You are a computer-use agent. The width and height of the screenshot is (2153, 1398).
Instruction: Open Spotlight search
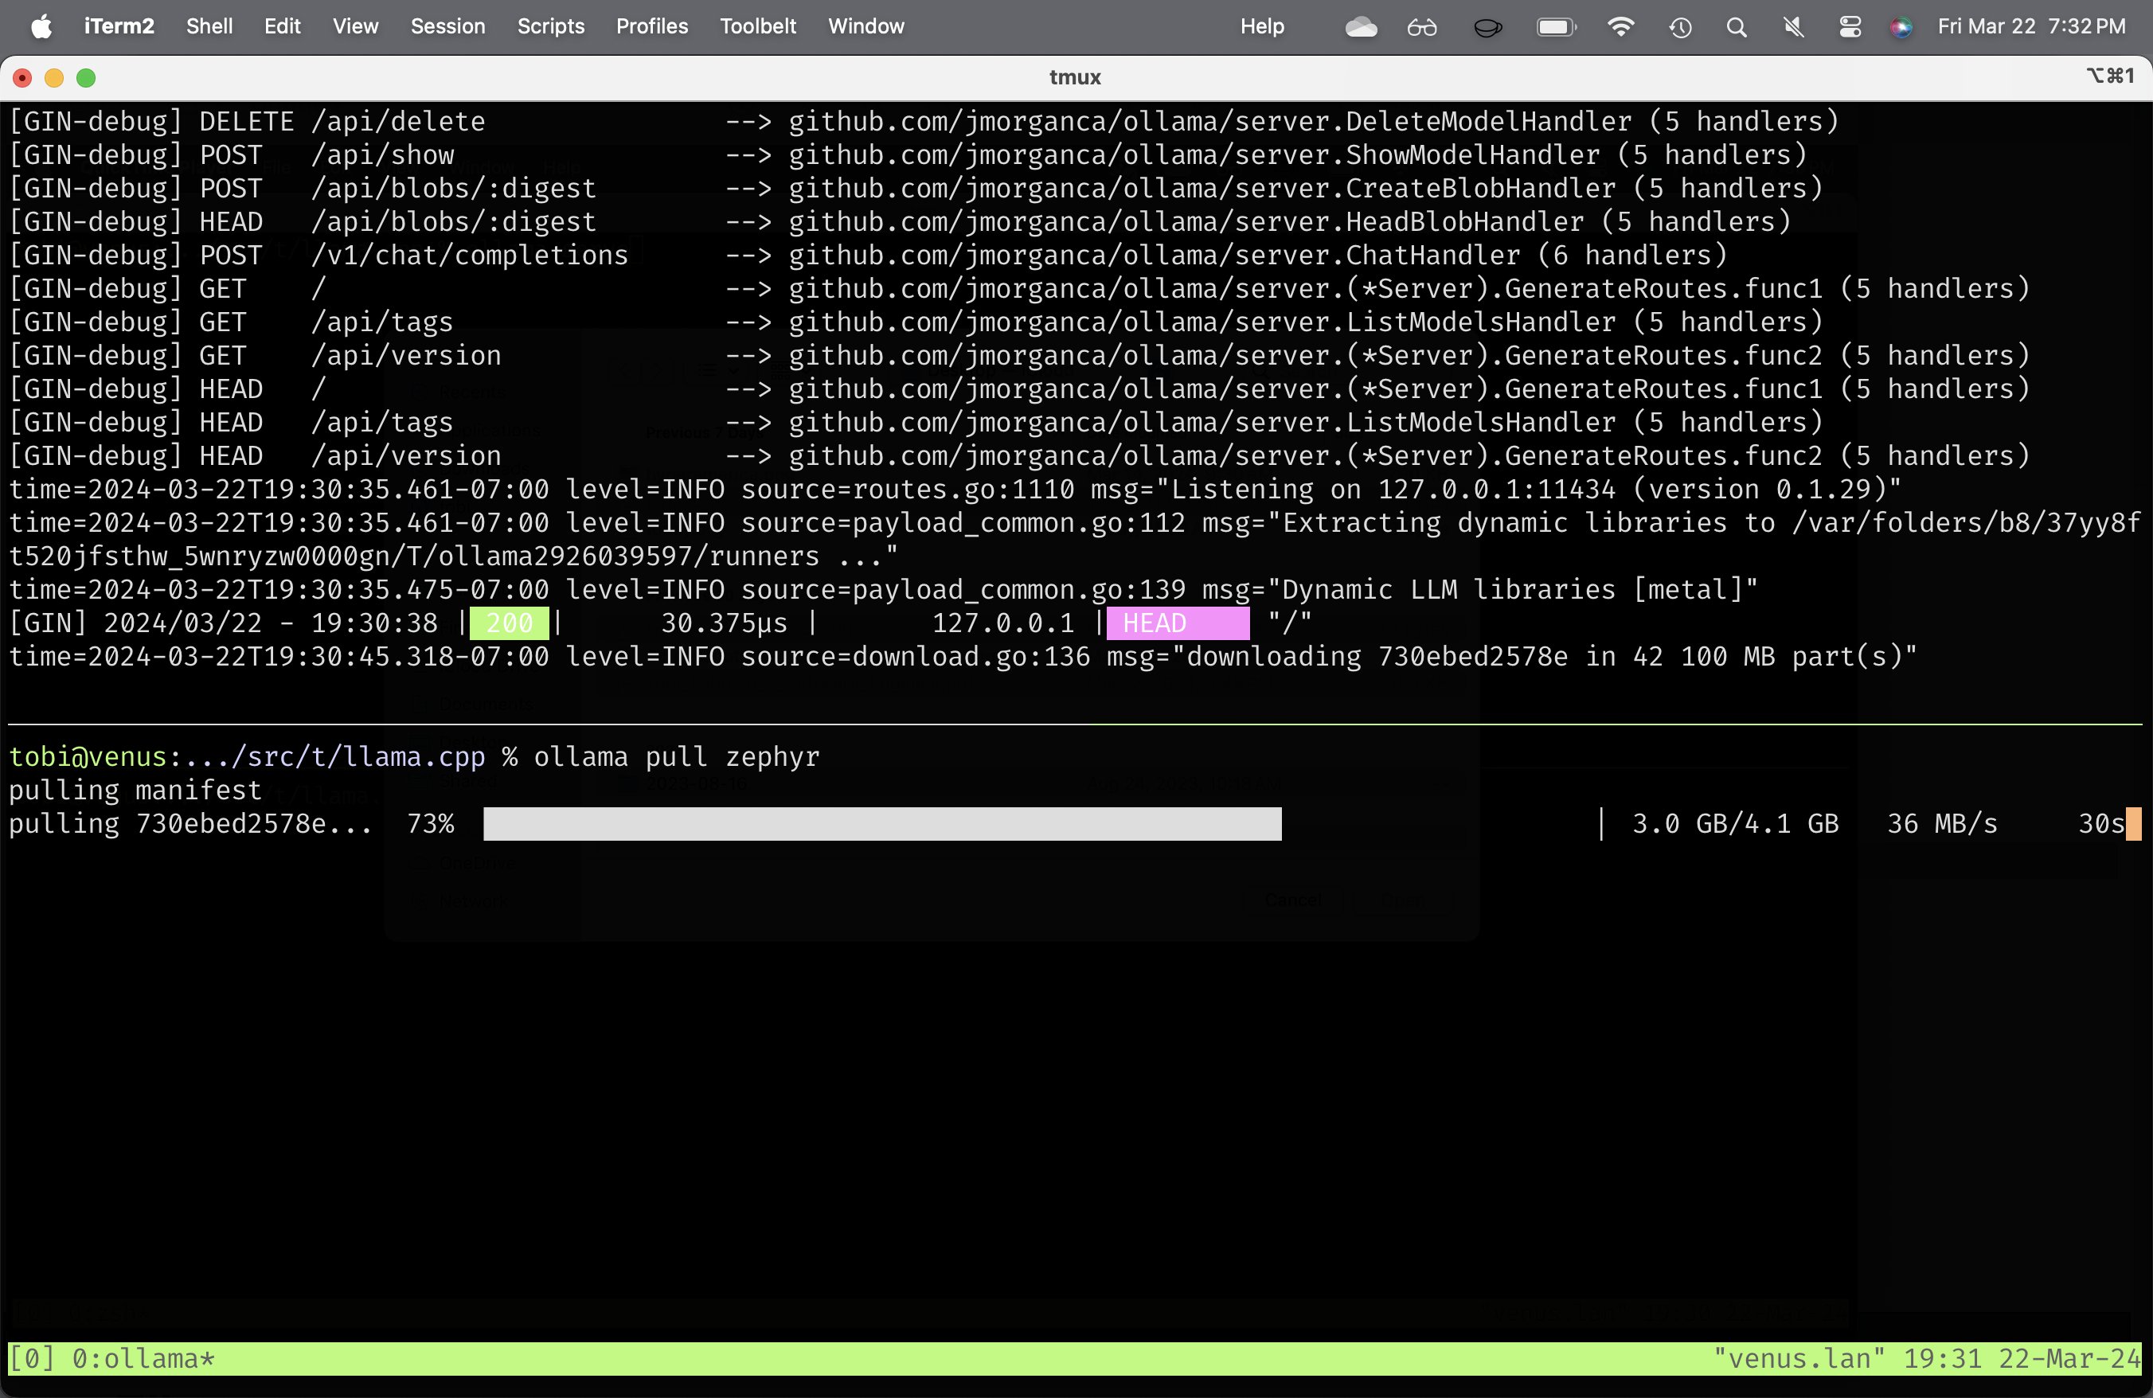[1736, 27]
